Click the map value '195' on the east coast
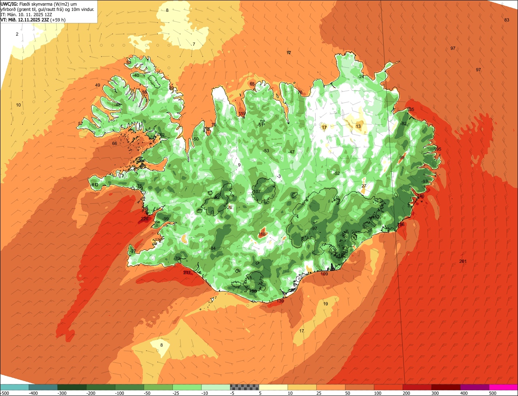This screenshot has width=518, height=396. 437,149
